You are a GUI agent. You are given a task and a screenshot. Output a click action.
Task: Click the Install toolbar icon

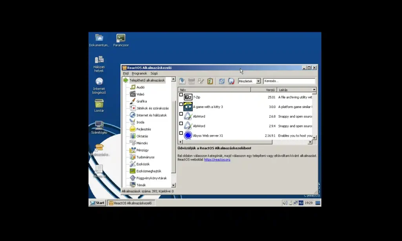point(182,81)
